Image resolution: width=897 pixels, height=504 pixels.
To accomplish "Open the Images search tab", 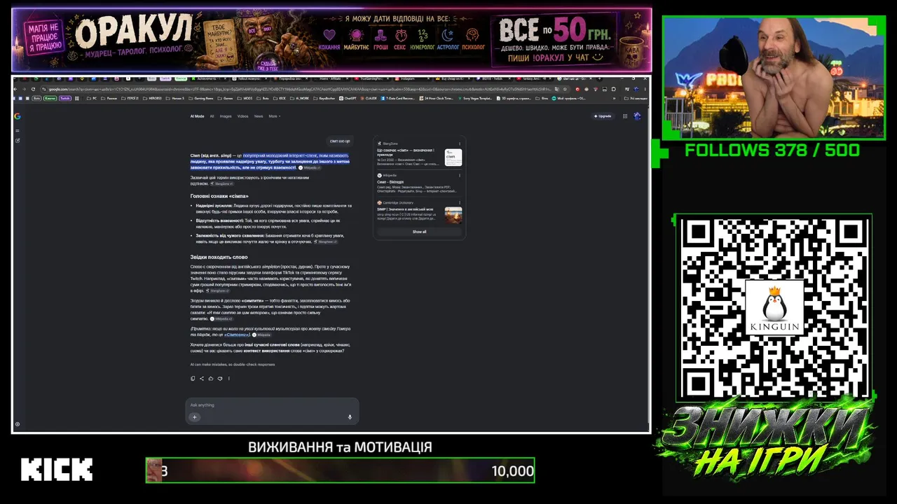I will 226,116.
